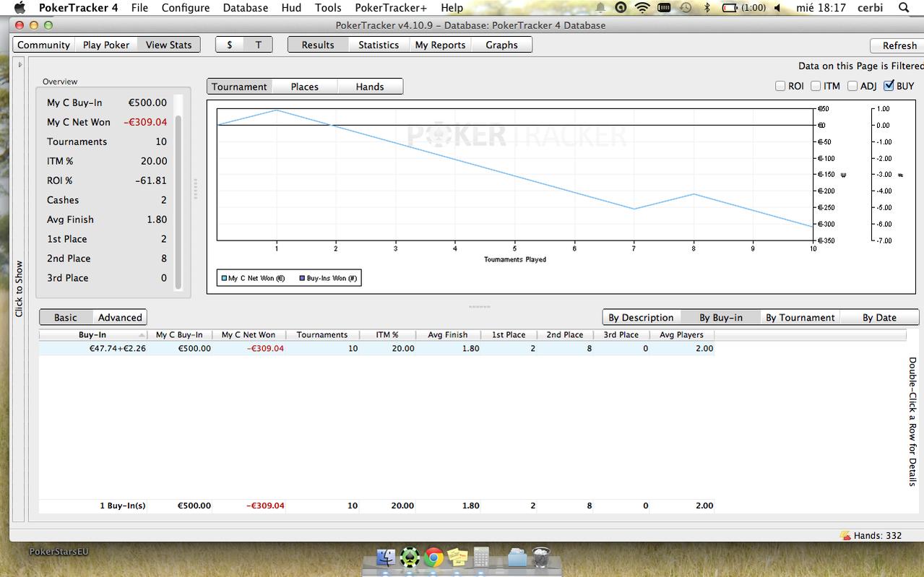Group results By Description

(641, 317)
